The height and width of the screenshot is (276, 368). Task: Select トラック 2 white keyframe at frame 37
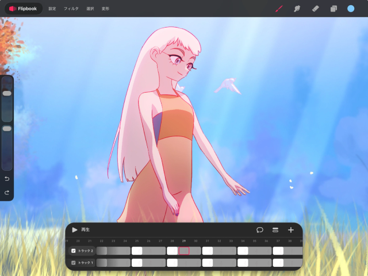coord(278,251)
